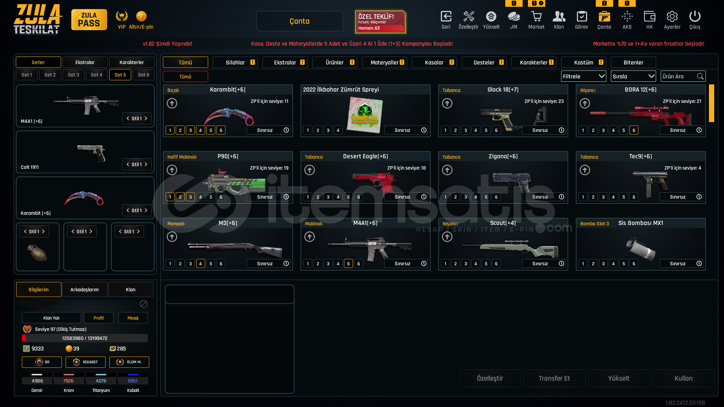Click the orange inventory scrollbar
Viewport: 724px width, 407px height.
(x=712, y=103)
